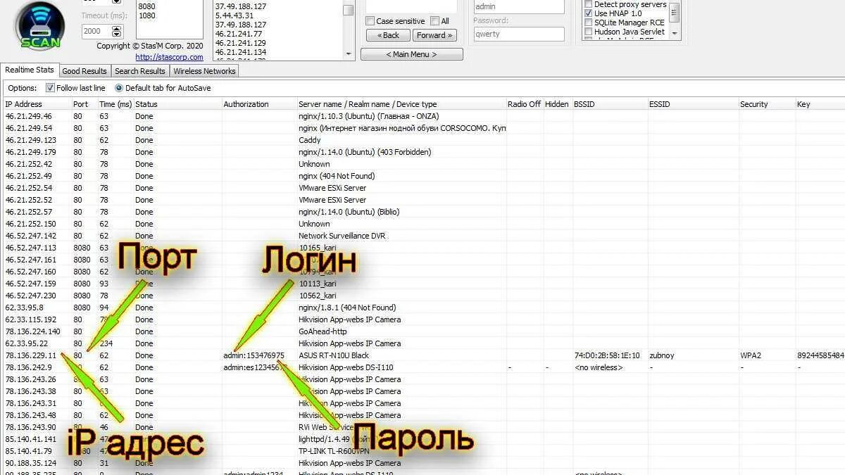Click the Hidden column header
Image resolution: width=845 pixels, height=475 pixels.
[557, 103]
